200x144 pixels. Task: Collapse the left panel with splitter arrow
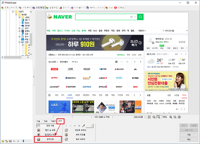click(34, 77)
